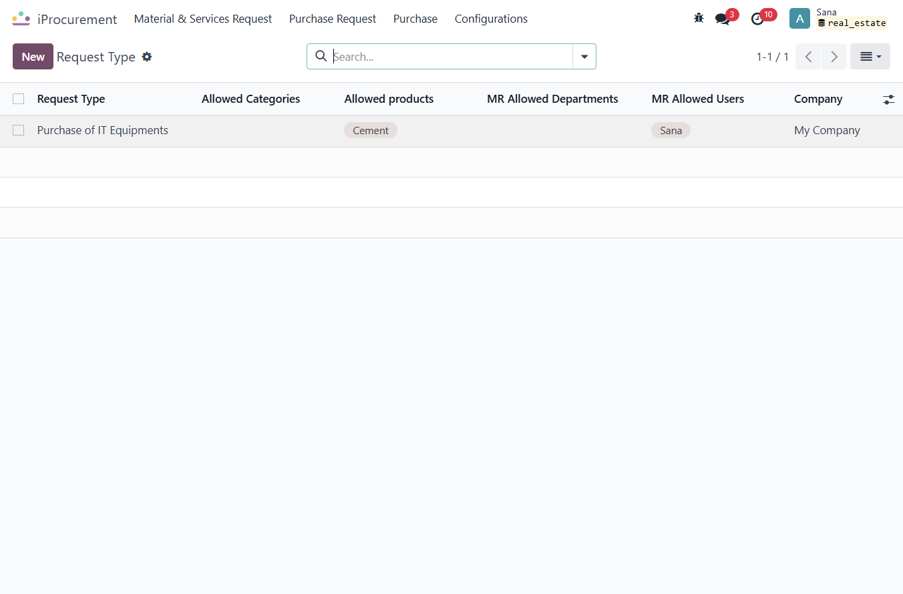
Task: Open the Purchase Request menu
Action: coord(333,19)
